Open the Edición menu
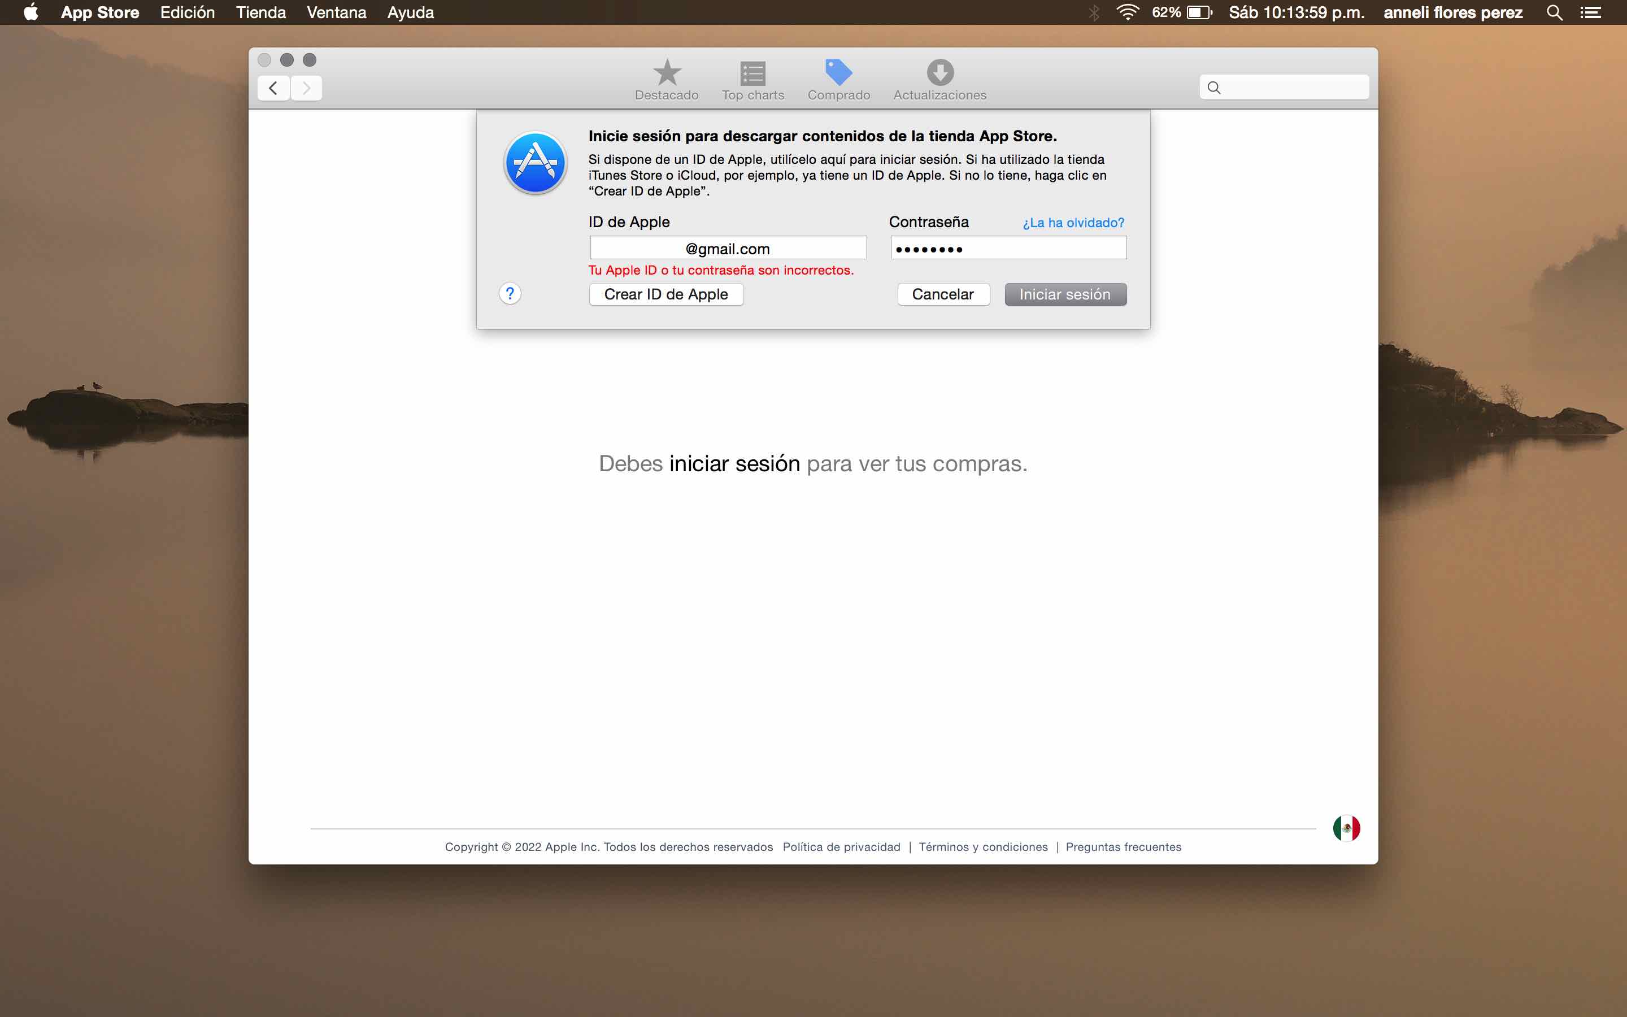Image resolution: width=1627 pixels, height=1017 pixels. pyautogui.click(x=187, y=13)
